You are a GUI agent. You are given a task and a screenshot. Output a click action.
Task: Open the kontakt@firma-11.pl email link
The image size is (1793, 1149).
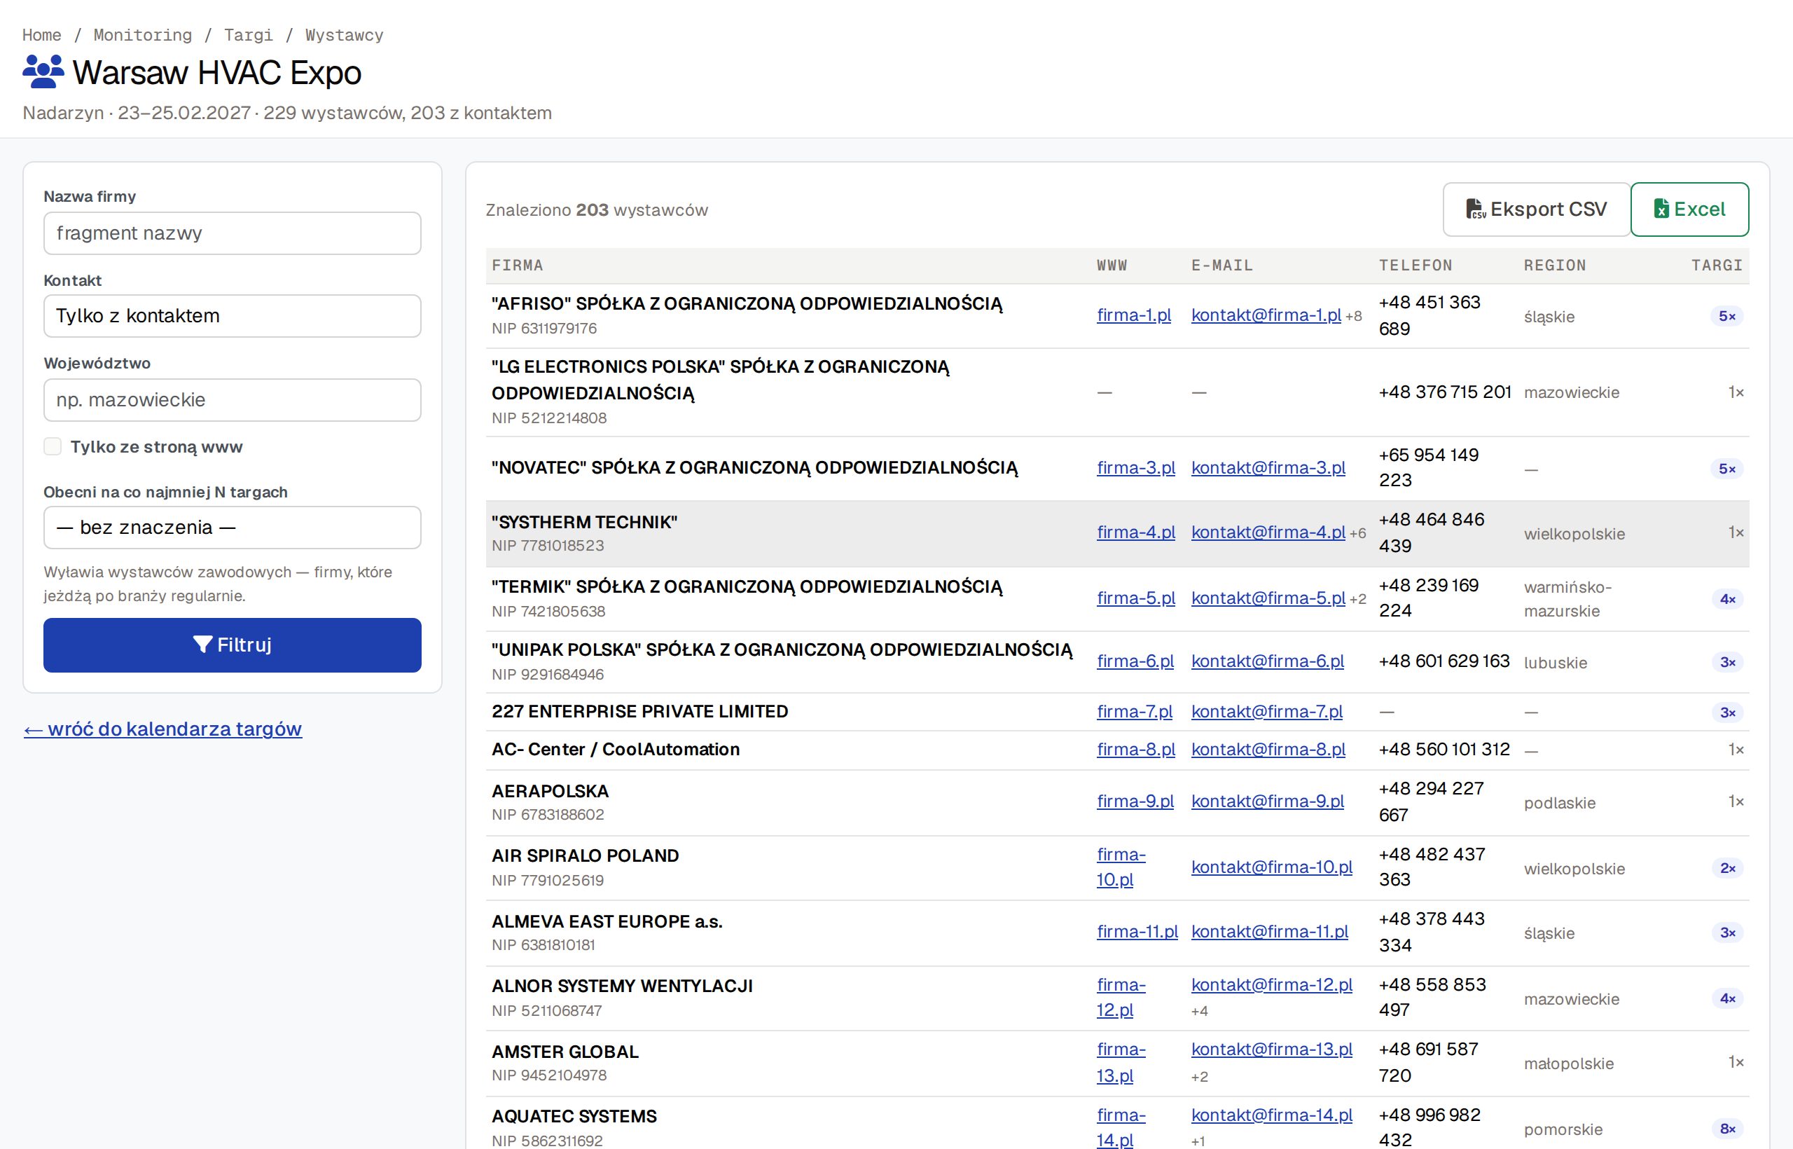(x=1269, y=932)
